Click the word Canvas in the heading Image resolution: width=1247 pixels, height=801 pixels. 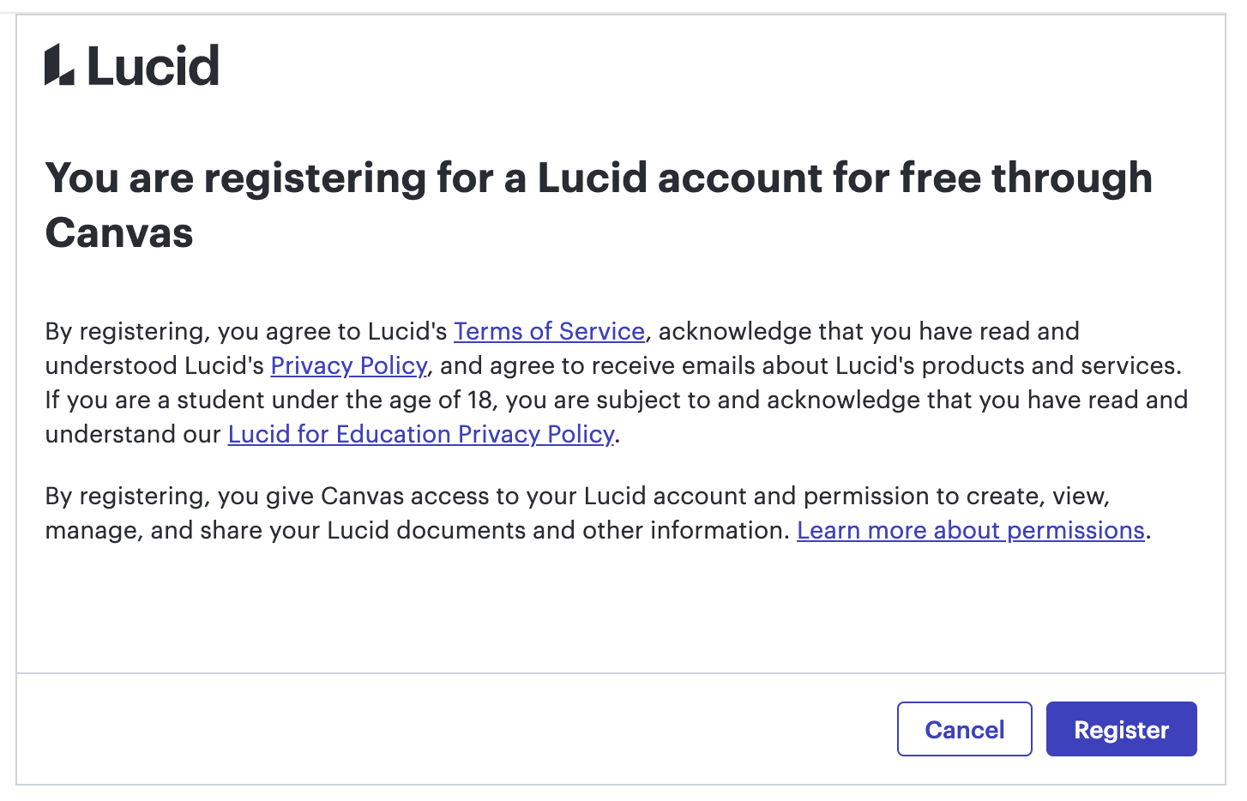[x=119, y=233]
